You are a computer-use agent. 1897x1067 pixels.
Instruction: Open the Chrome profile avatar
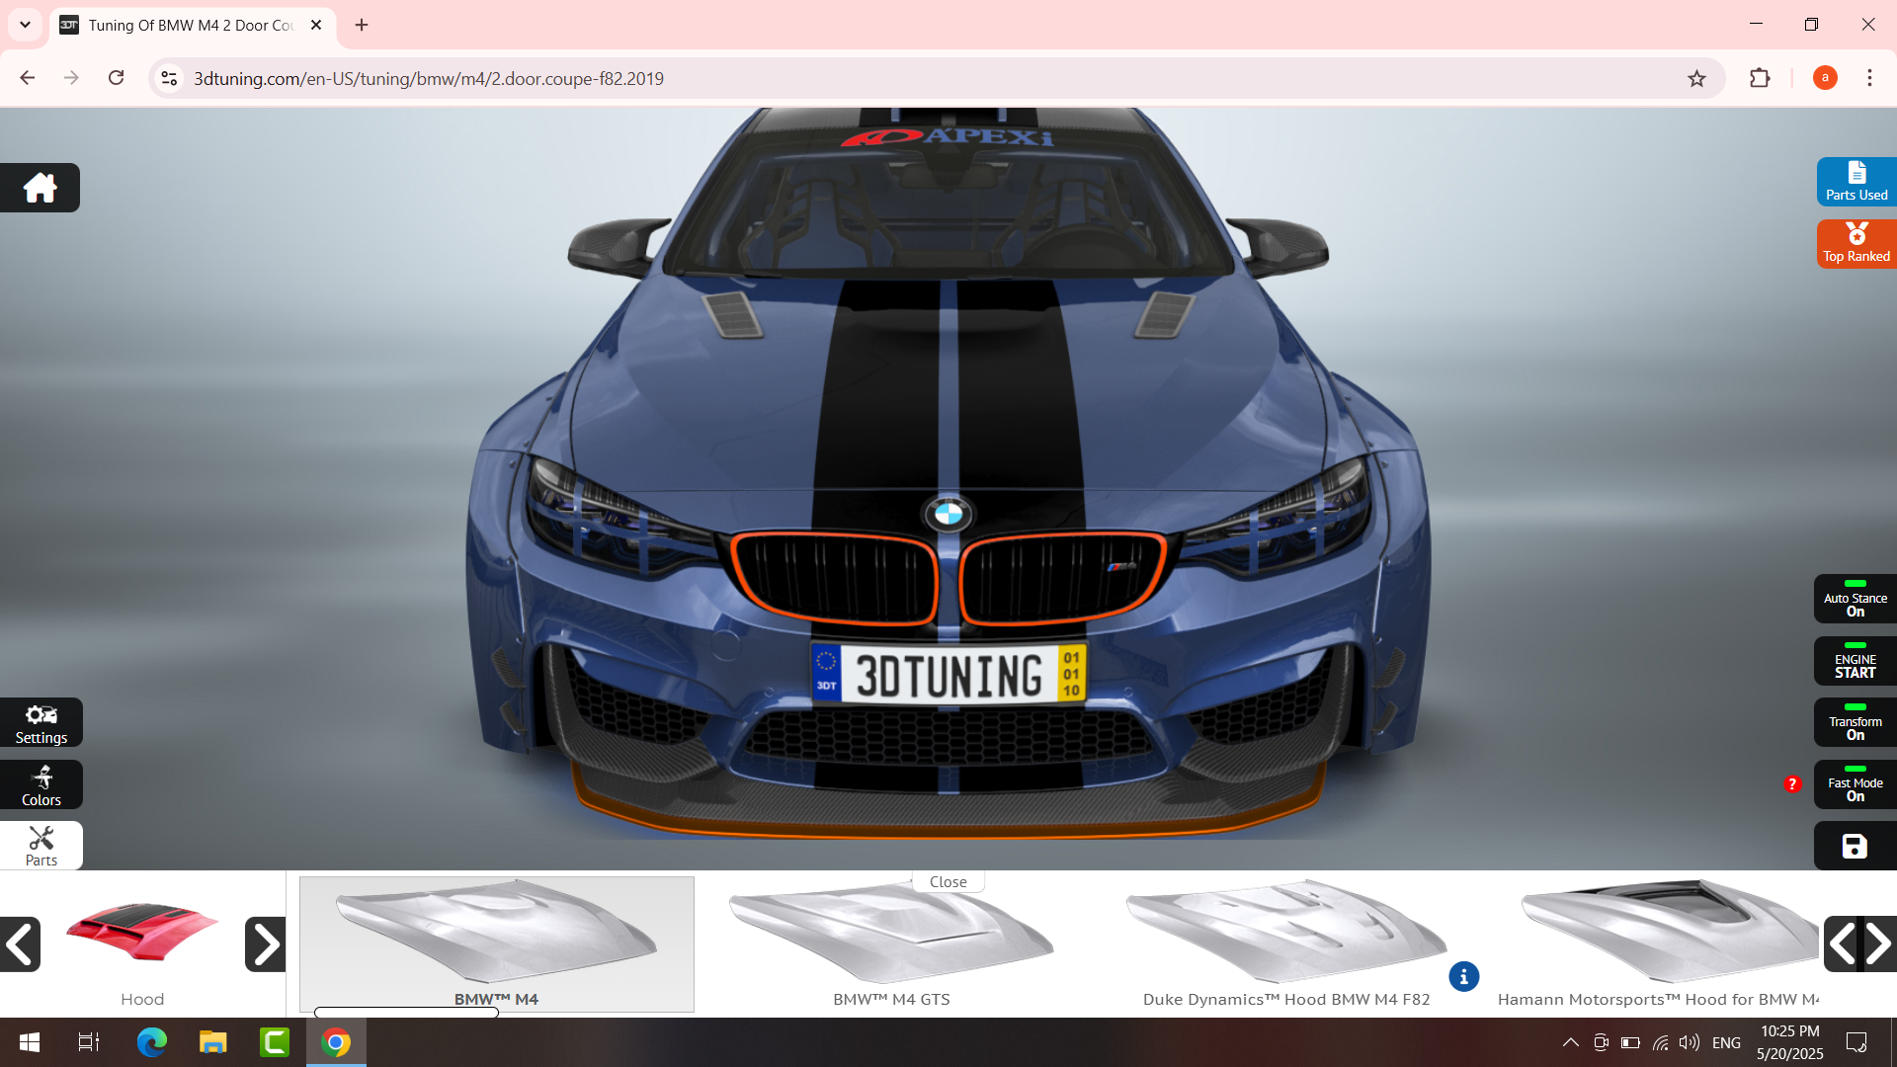[1825, 78]
